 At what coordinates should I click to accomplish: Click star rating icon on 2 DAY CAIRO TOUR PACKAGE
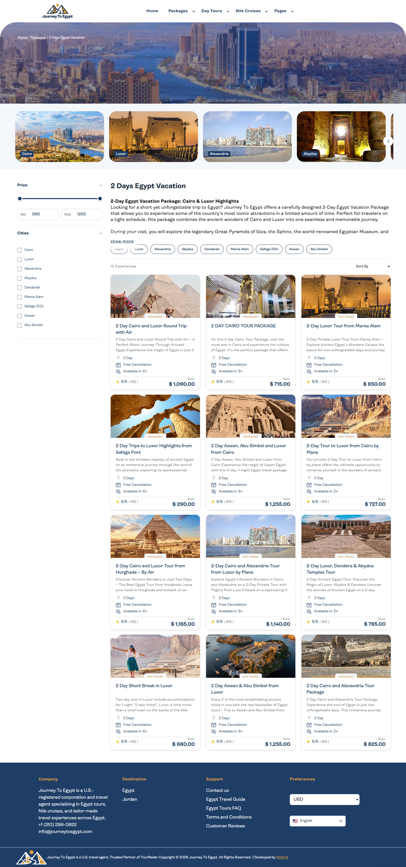213,382
